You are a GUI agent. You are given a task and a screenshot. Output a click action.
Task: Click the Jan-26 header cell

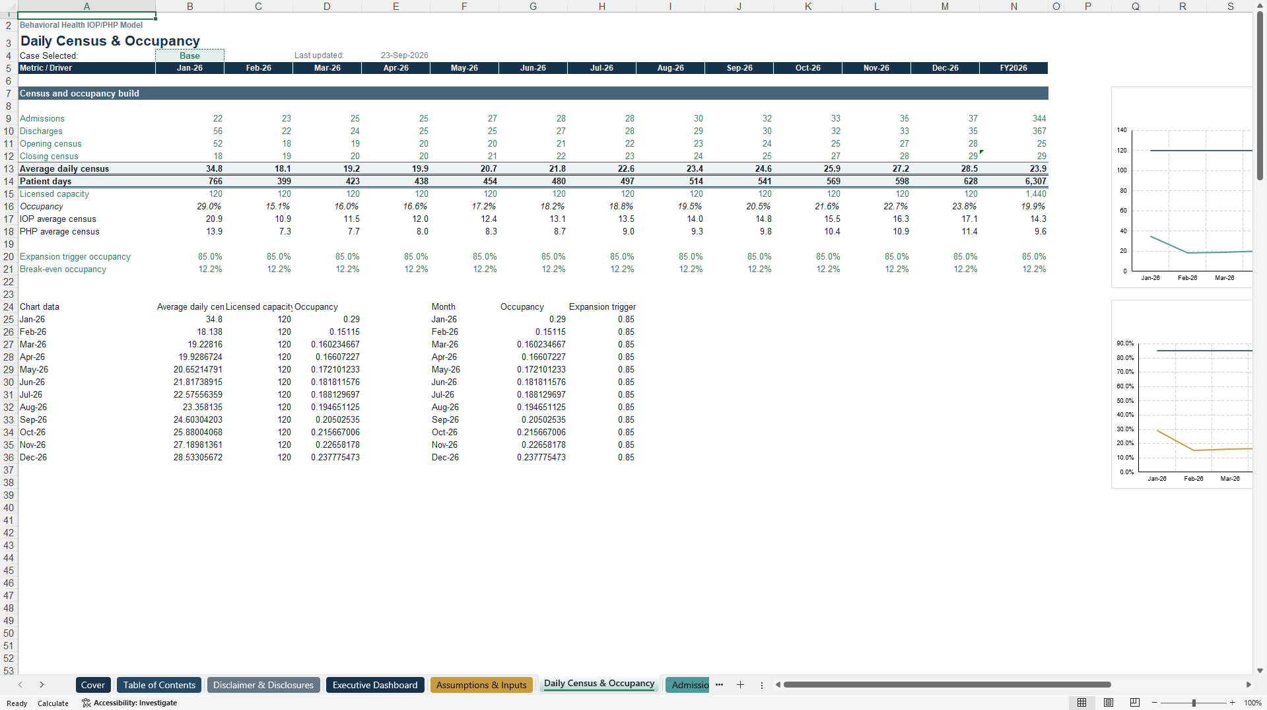coord(189,68)
